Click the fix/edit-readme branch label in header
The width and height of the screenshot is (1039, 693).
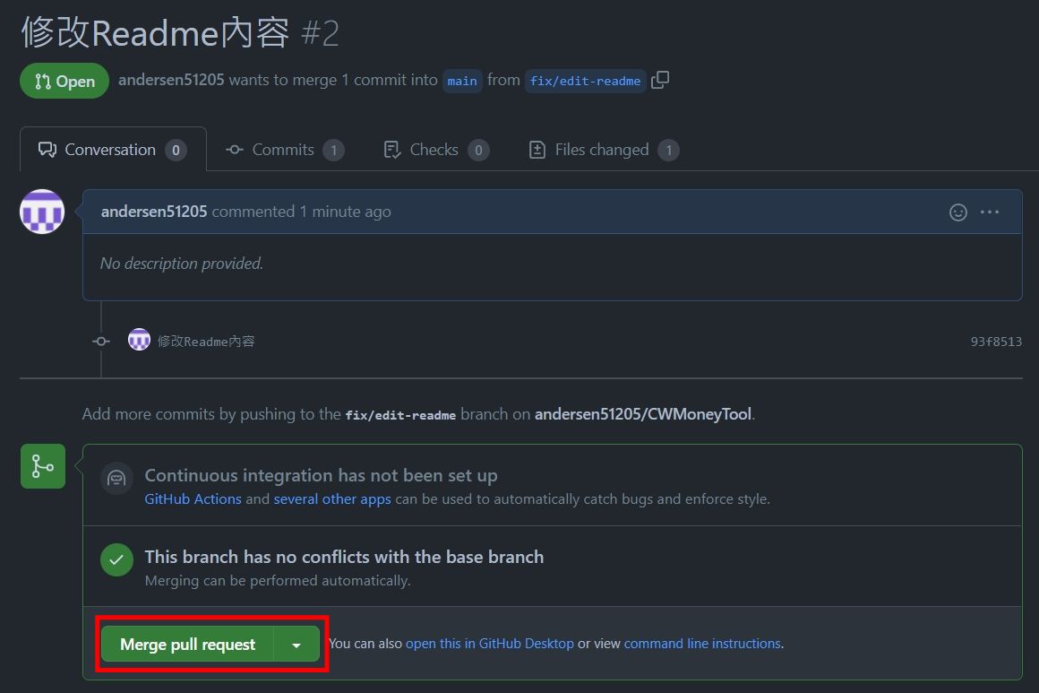(x=585, y=81)
